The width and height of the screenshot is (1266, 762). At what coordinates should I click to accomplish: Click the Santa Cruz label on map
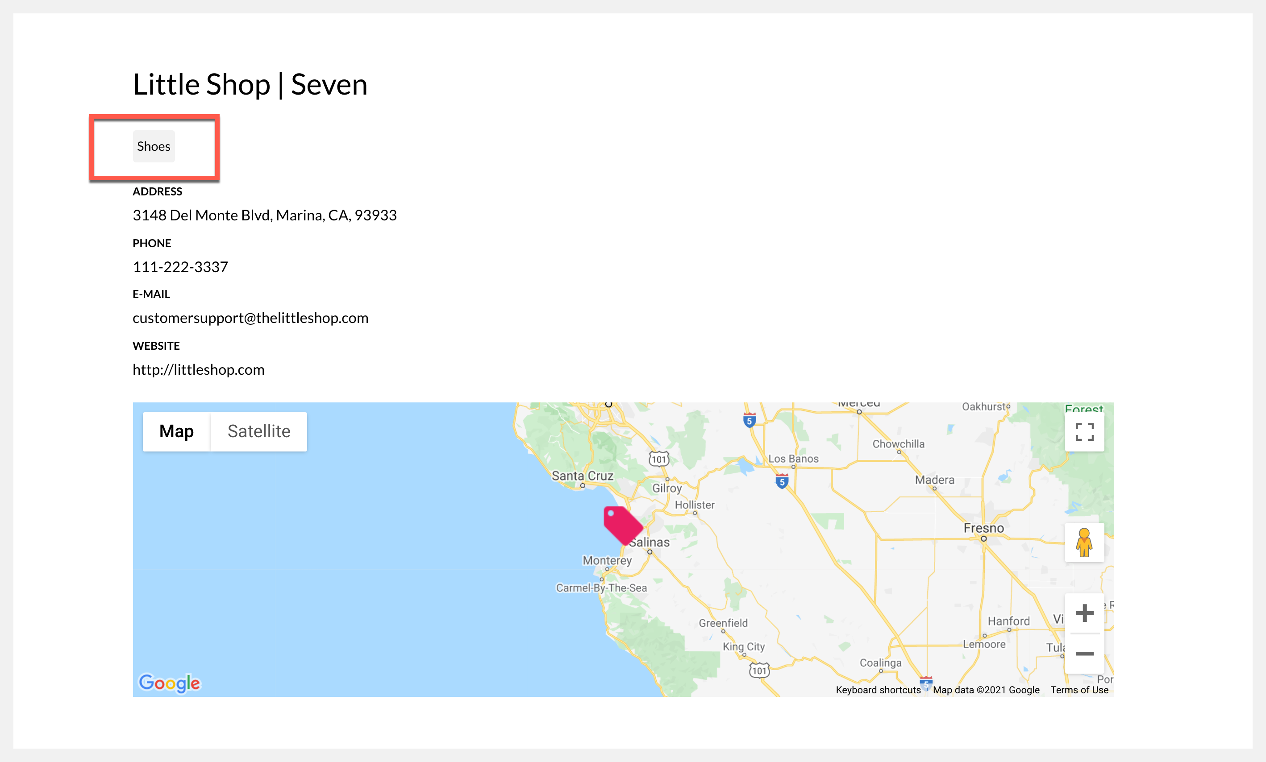coord(582,476)
